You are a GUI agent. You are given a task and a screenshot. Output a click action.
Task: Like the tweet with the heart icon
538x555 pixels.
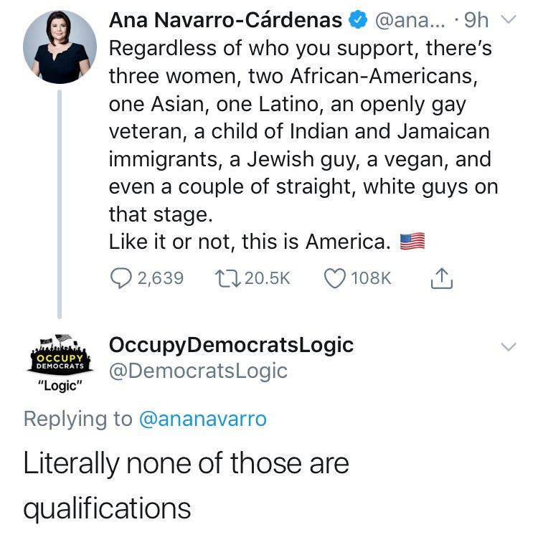pos(335,278)
